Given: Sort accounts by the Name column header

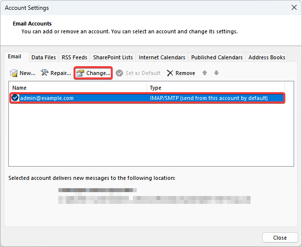Looking at the screenshot, I should pyautogui.click(x=78, y=88).
